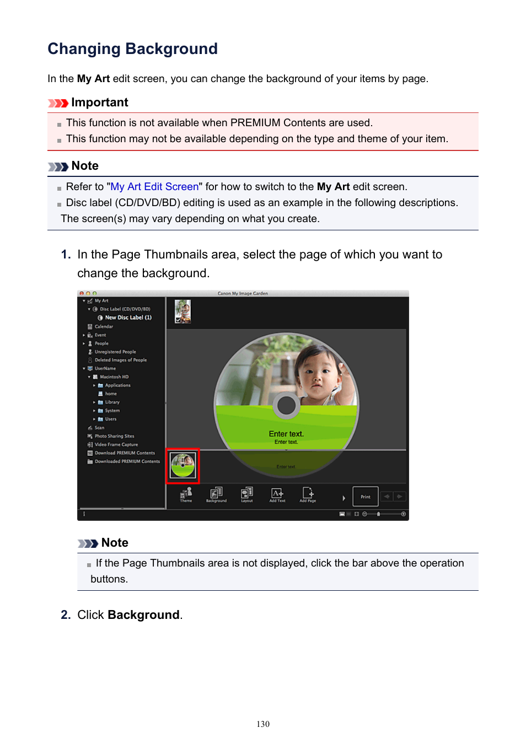The height and width of the screenshot is (744, 526).
Task: Click the zoom-out minus icon
Action: point(364,514)
